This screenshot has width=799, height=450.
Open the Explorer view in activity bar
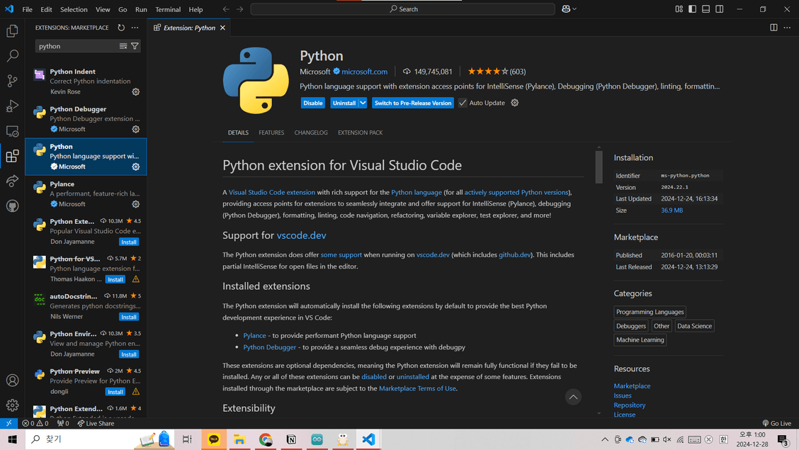12,31
